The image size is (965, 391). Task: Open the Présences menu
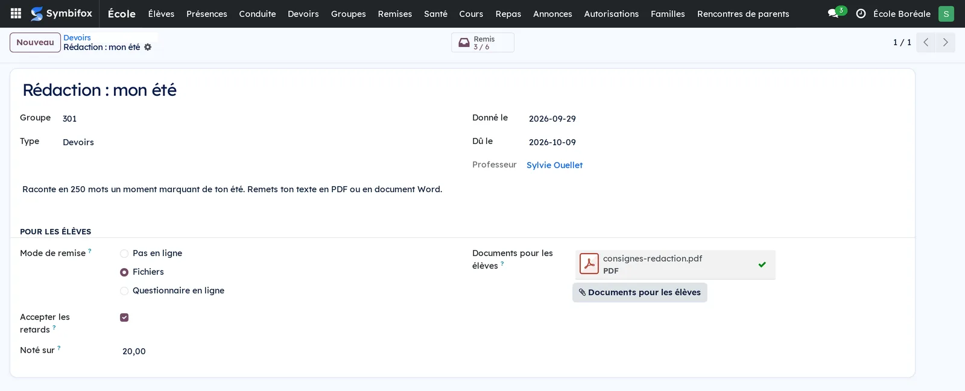click(207, 13)
